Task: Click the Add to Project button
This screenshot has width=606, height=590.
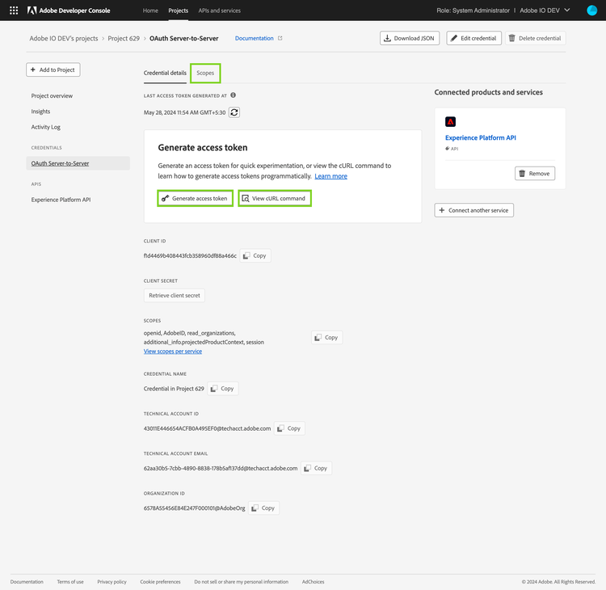Action: [53, 70]
